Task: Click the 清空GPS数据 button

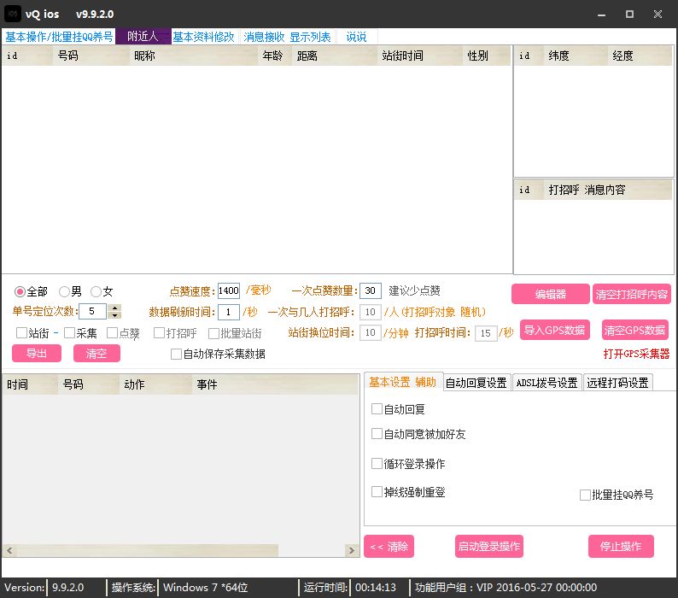Action: point(634,330)
